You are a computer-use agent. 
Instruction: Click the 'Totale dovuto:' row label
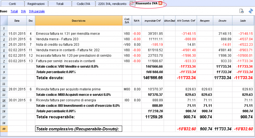coord(50,78)
